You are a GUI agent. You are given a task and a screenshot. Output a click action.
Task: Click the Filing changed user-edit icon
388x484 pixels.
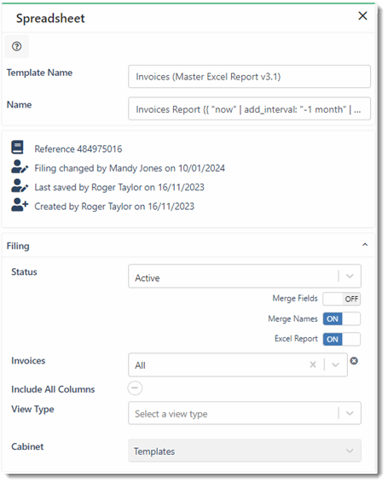[20, 166]
